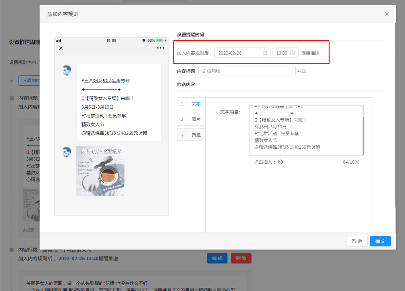Open the three-dot menu in phone preview
This screenshot has height=291, width=405.
tap(160, 48)
